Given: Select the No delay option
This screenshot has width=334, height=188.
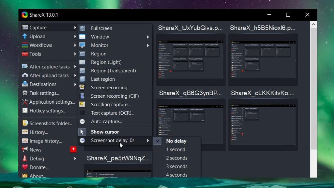Looking at the screenshot, I should tap(176, 141).
